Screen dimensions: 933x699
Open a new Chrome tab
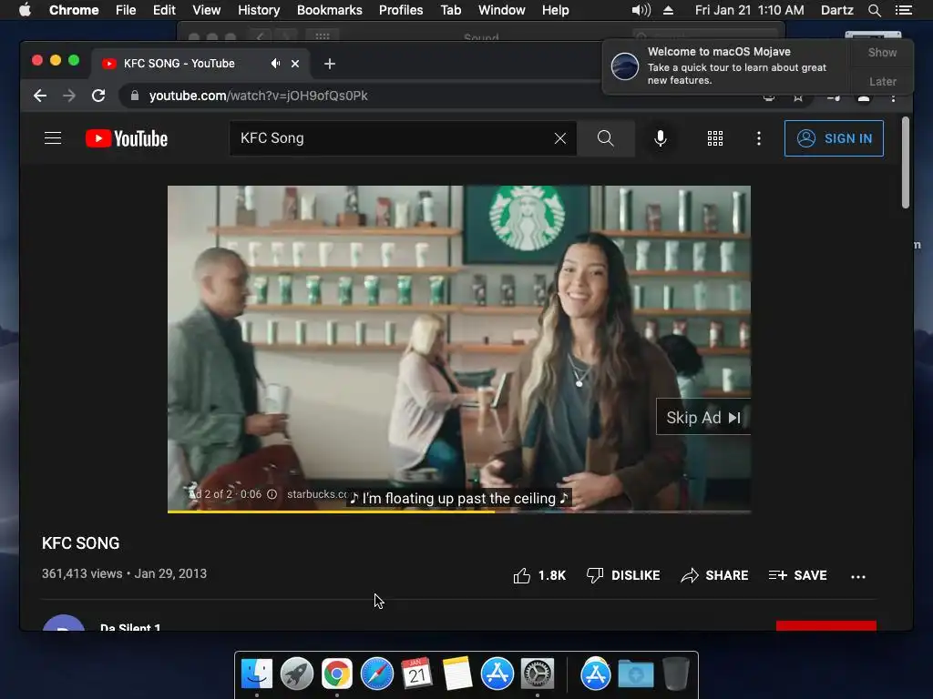coord(330,64)
